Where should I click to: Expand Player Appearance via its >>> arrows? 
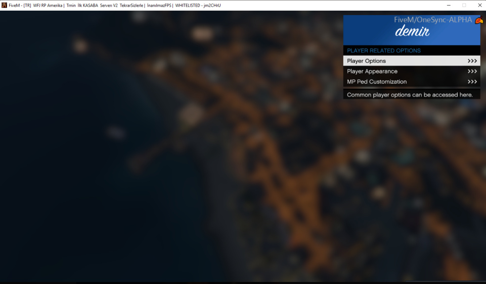(x=472, y=72)
